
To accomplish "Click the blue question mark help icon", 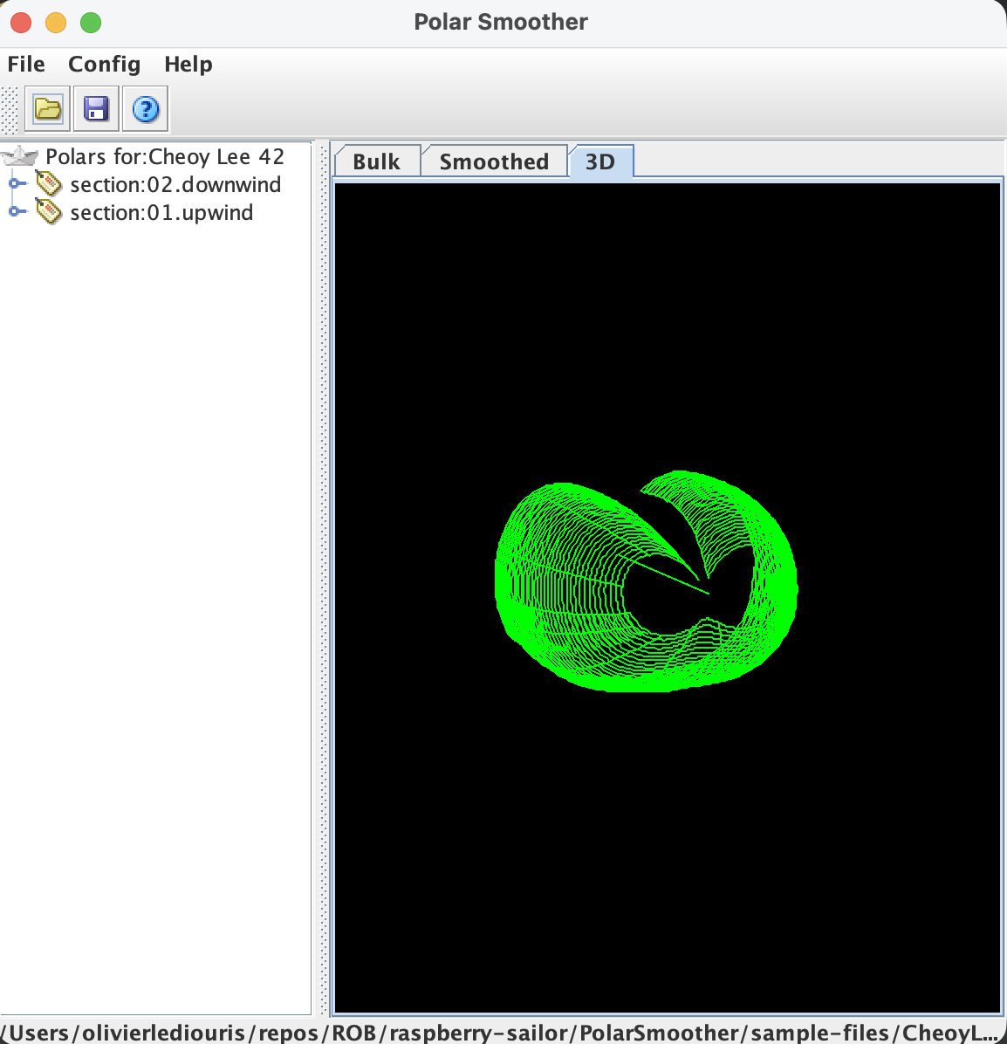I will [145, 109].
